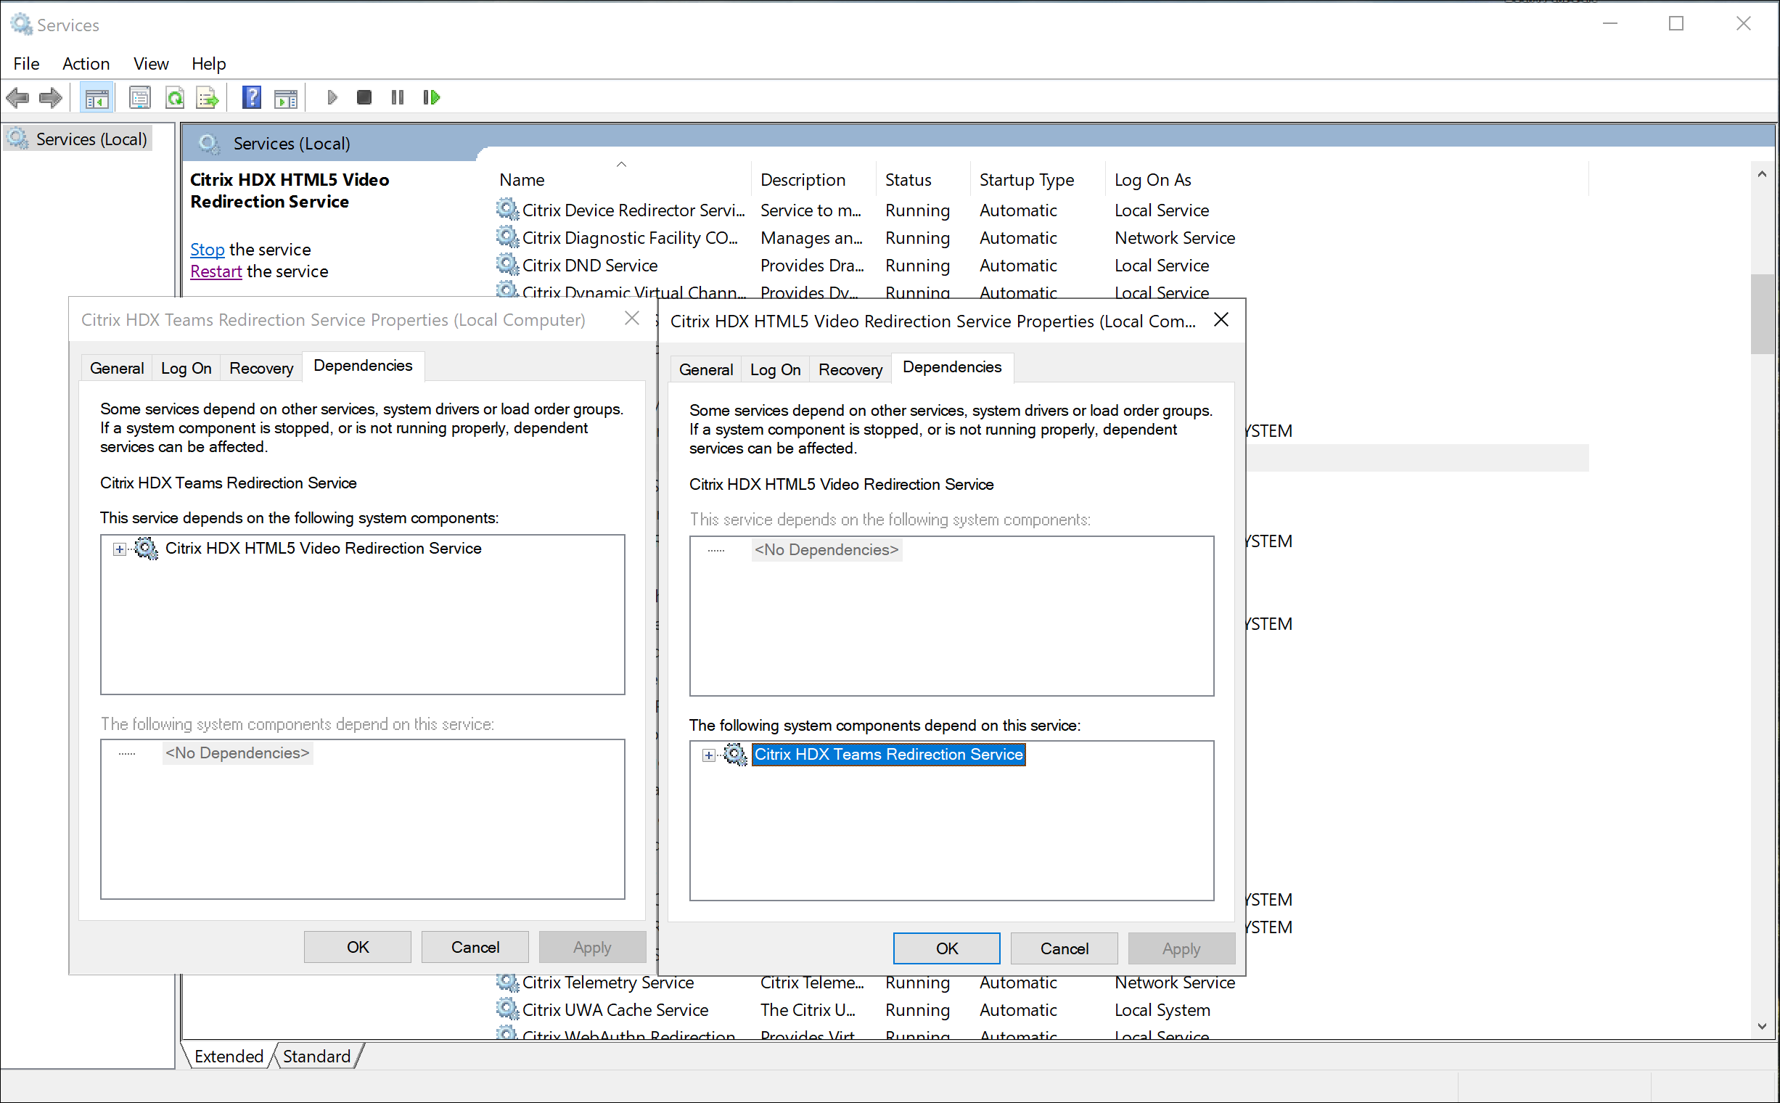Click the services list scrollbar down arrow
This screenshot has height=1103, width=1780.
[x=1762, y=1026]
